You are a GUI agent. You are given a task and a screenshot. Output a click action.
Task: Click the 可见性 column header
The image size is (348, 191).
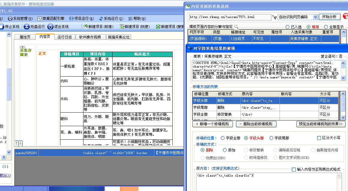[261, 32]
